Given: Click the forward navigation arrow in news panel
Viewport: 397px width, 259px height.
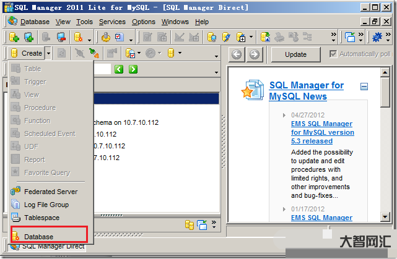Looking at the screenshot, I should tap(253, 54).
